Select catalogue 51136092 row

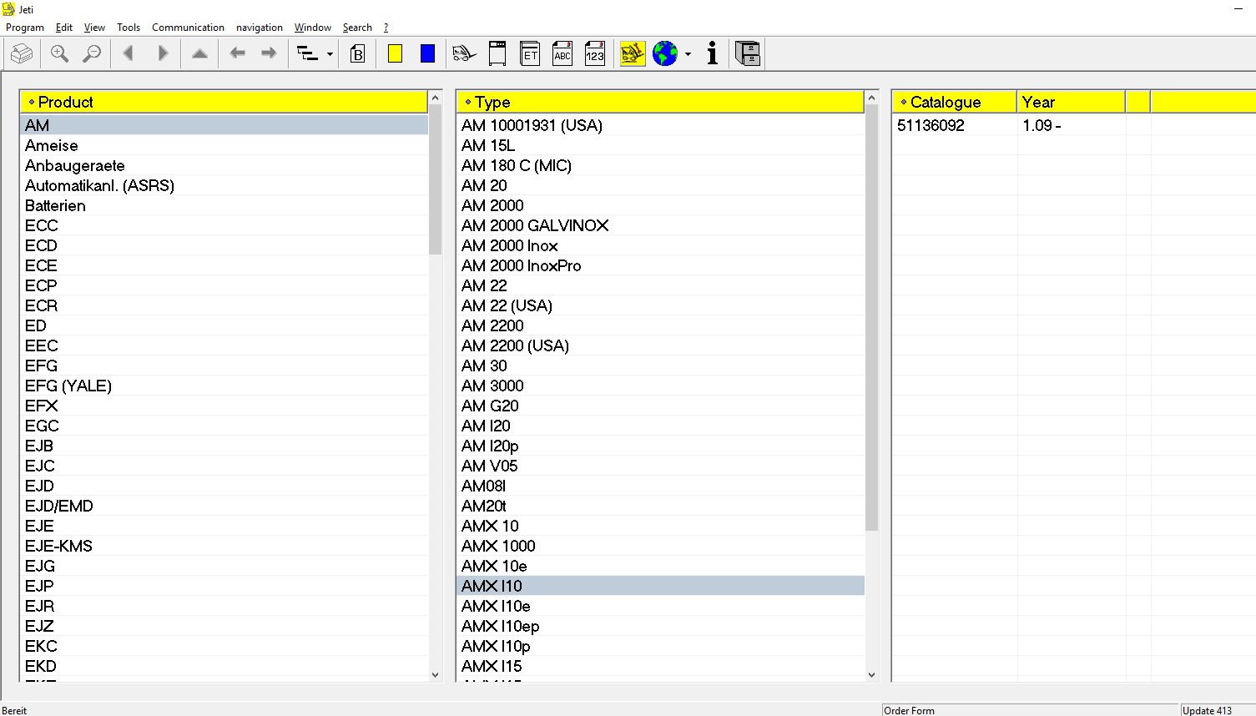[931, 125]
